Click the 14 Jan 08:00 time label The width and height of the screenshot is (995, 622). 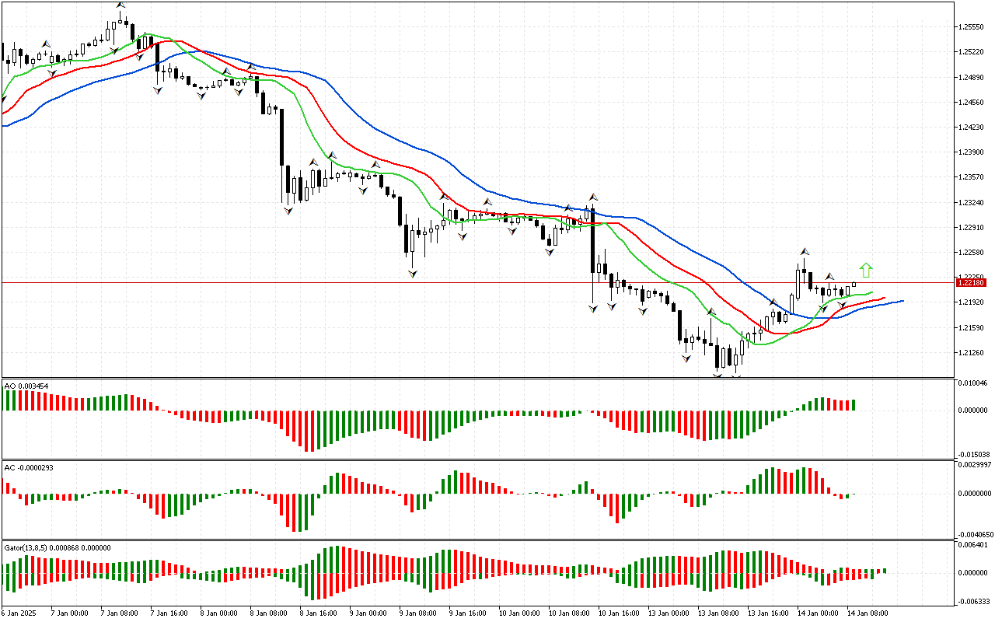(867, 613)
